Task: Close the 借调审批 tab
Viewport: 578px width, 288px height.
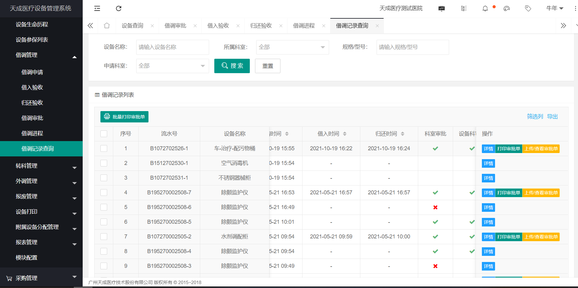Action: (x=195, y=26)
